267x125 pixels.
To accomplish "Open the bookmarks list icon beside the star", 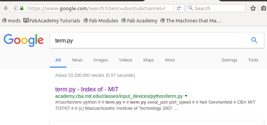I will pos(264,8).
